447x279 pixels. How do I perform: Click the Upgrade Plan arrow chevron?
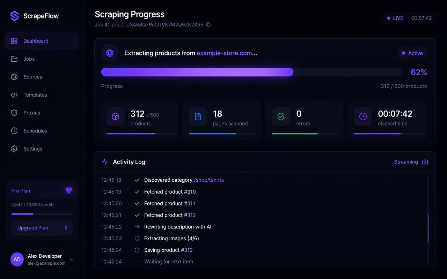click(x=66, y=228)
